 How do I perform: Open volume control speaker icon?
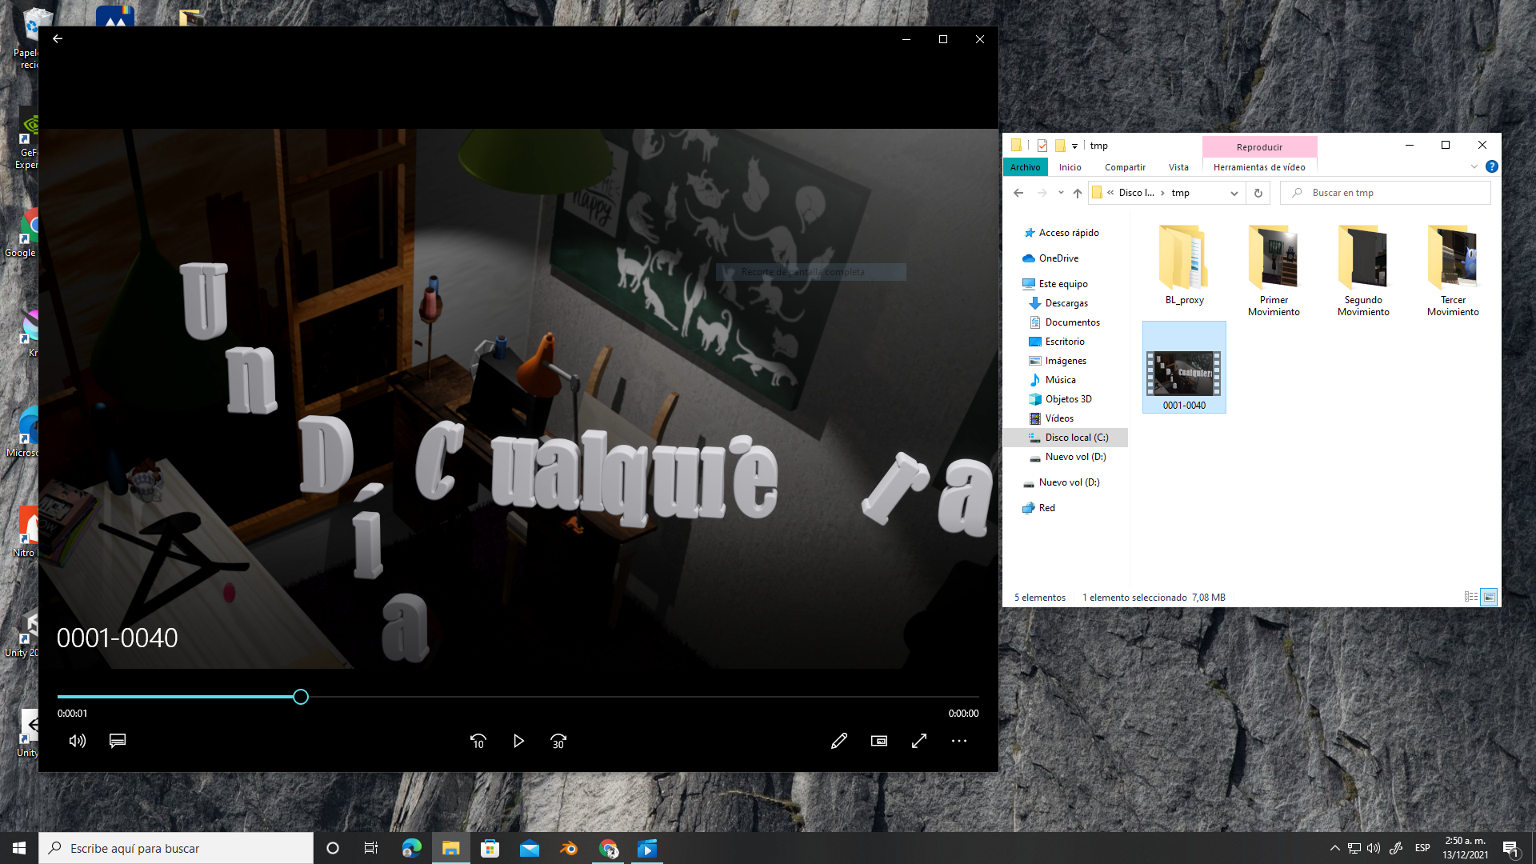pyautogui.click(x=77, y=741)
